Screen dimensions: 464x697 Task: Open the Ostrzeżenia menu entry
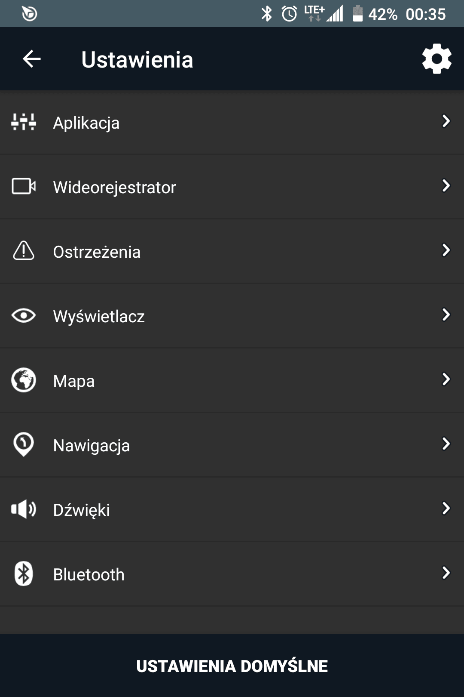pos(232,251)
